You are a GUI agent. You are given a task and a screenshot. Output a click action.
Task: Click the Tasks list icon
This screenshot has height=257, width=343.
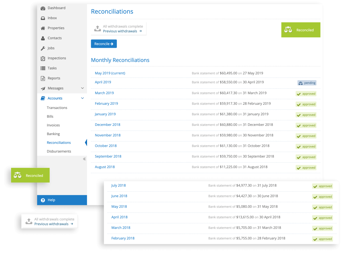click(x=43, y=68)
